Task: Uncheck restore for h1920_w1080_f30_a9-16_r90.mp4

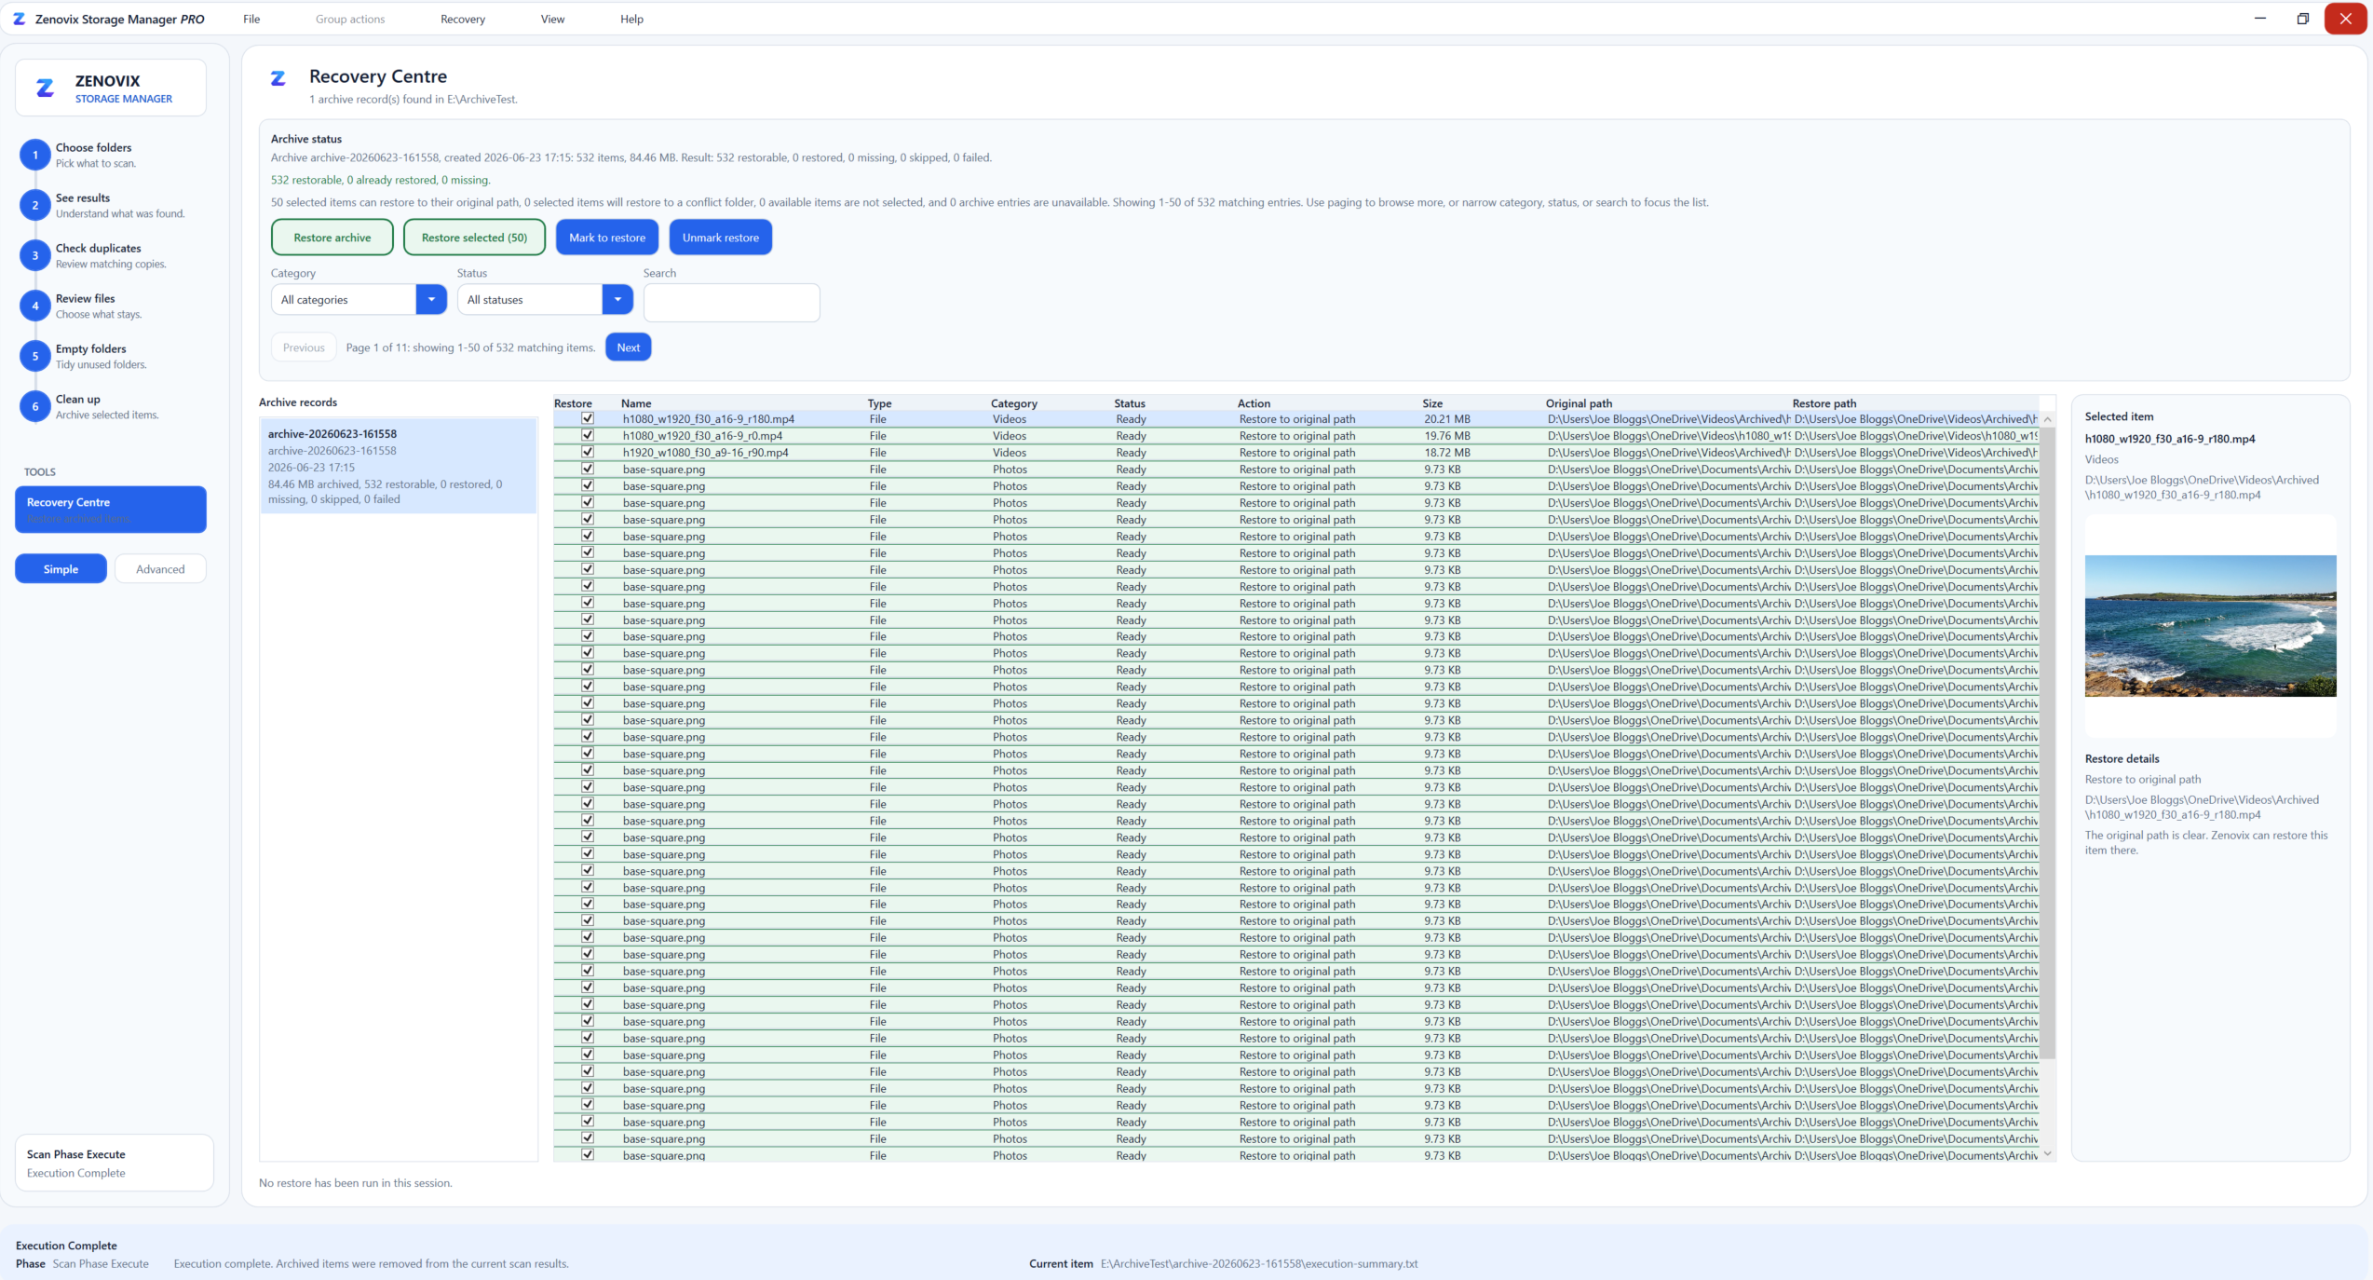Action: coord(588,452)
